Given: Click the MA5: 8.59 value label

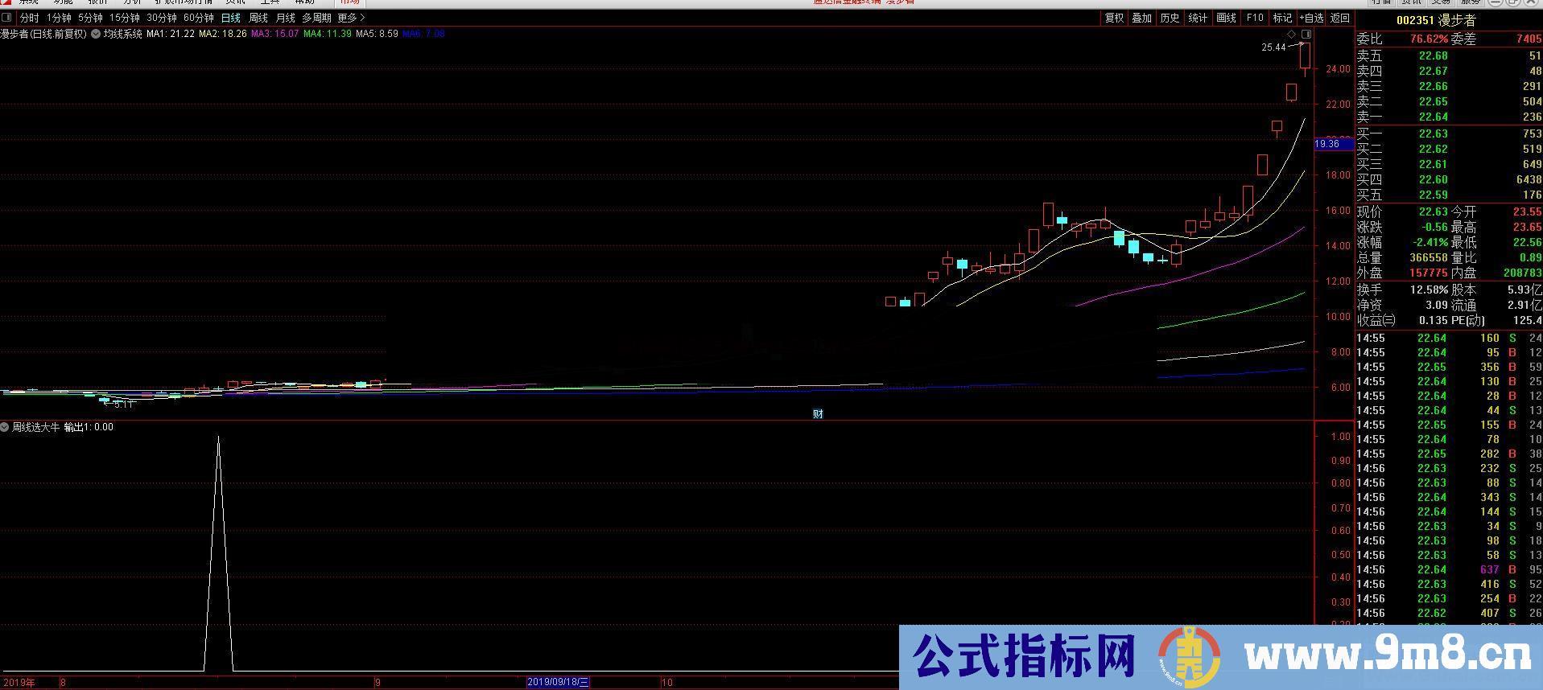Looking at the screenshot, I should click(377, 34).
